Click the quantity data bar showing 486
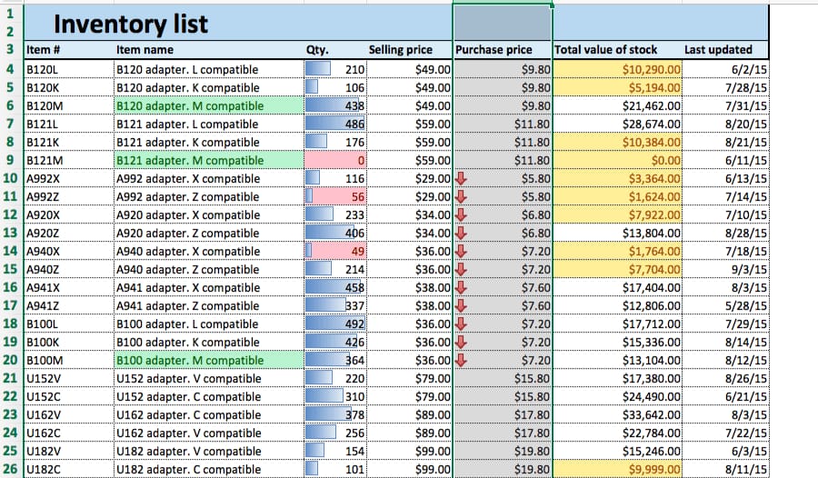The width and height of the screenshot is (818, 478). (x=335, y=124)
